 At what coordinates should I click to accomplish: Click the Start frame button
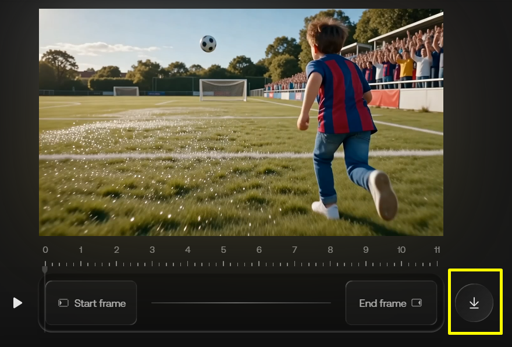pyautogui.click(x=91, y=303)
